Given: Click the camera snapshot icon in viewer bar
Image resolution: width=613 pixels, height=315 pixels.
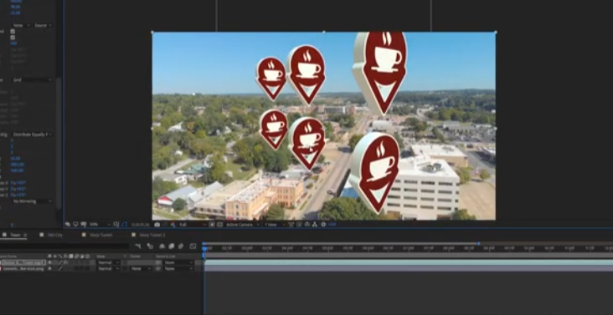Looking at the screenshot, I should [x=157, y=225].
